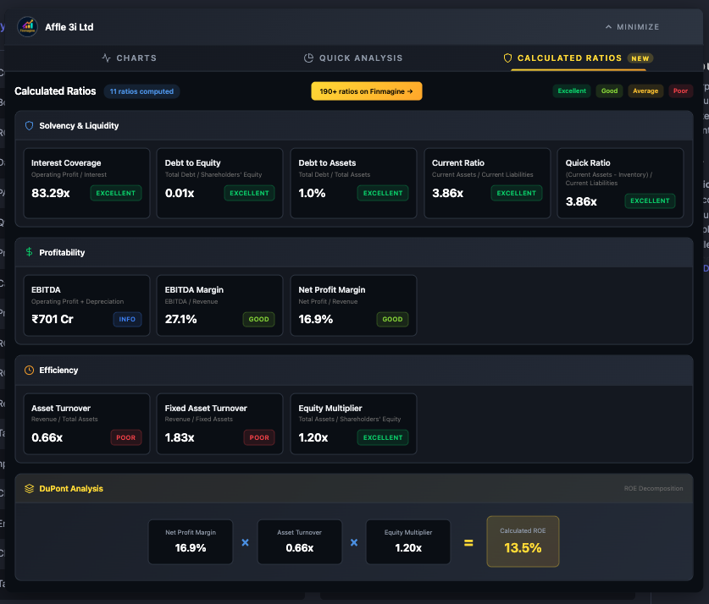Click the dollar icon on Profitability section
709x604 pixels.
30,252
